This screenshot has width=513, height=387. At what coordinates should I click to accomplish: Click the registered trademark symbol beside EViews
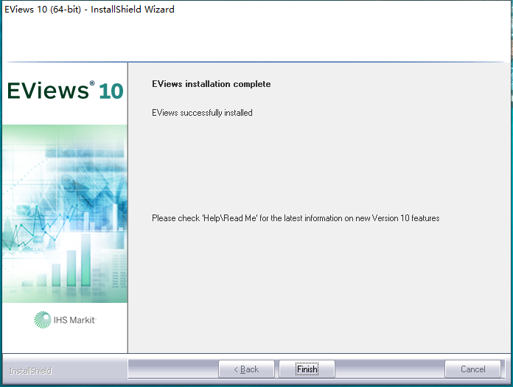(x=92, y=83)
